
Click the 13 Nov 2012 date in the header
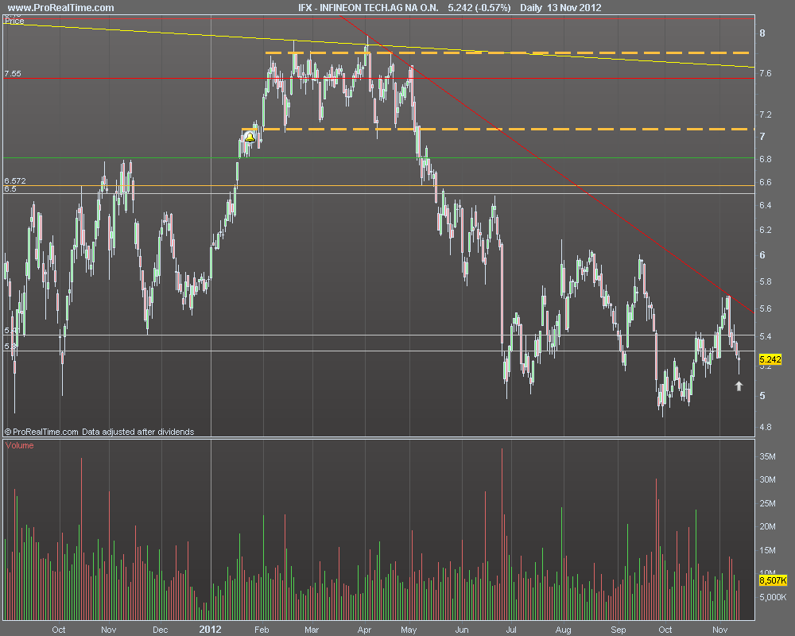pyautogui.click(x=574, y=8)
